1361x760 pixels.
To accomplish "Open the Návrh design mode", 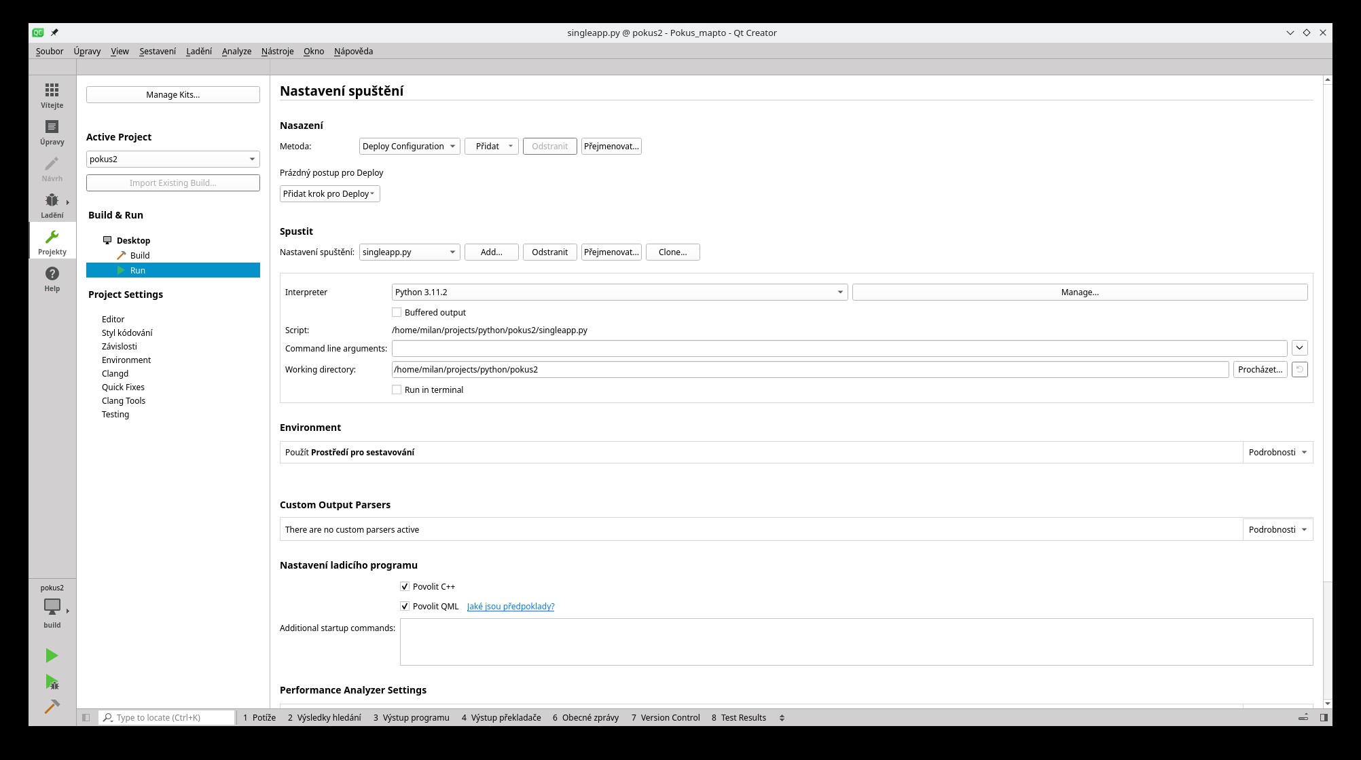I will [52, 169].
